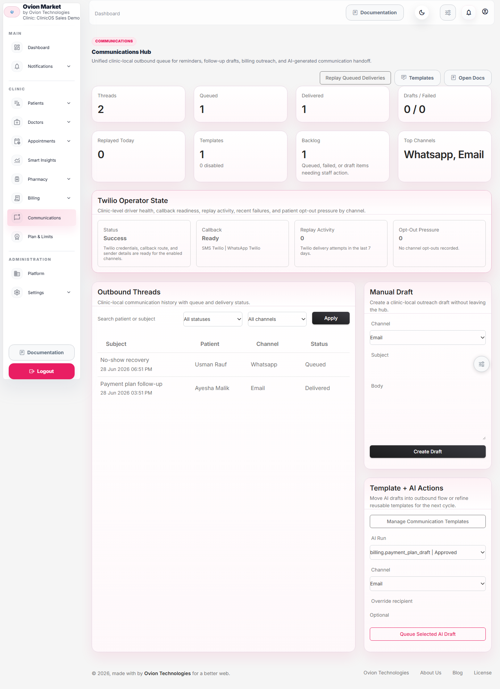The image size is (500, 689).
Task: Click the Plan & Limits badge icon
Action: [17, 237]
